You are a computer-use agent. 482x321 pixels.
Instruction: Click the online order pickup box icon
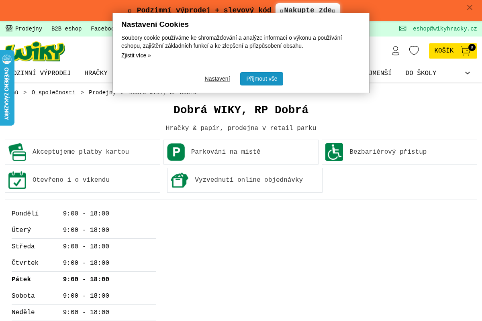180,180
